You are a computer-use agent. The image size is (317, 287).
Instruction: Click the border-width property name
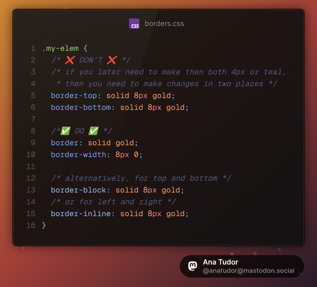coord(79,155)
